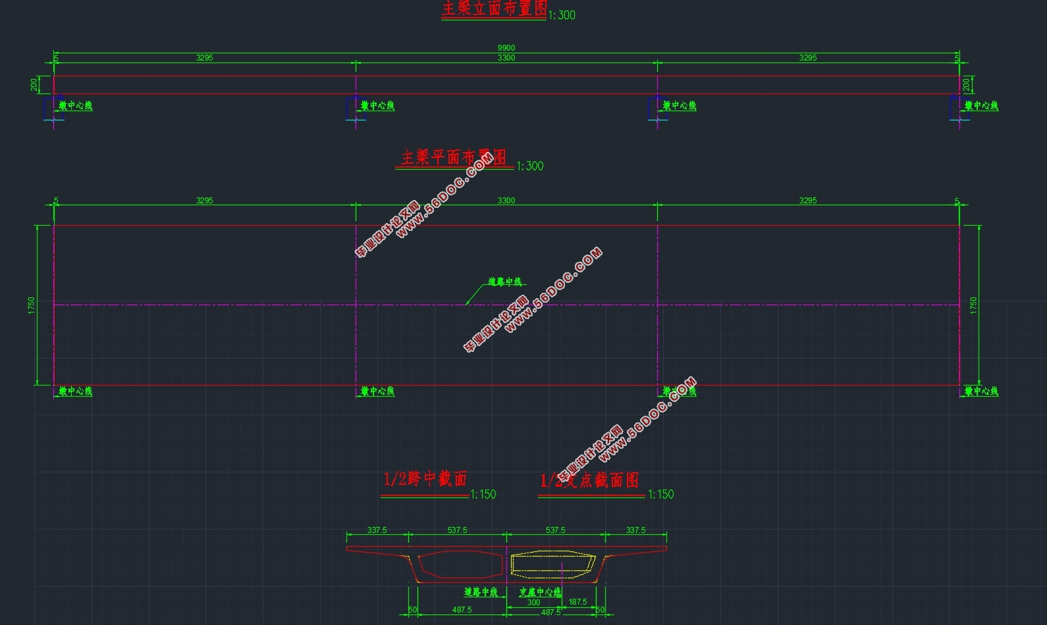Click the 300 dimension under the cross-section
1047x625 pixels.
point(534,603)
